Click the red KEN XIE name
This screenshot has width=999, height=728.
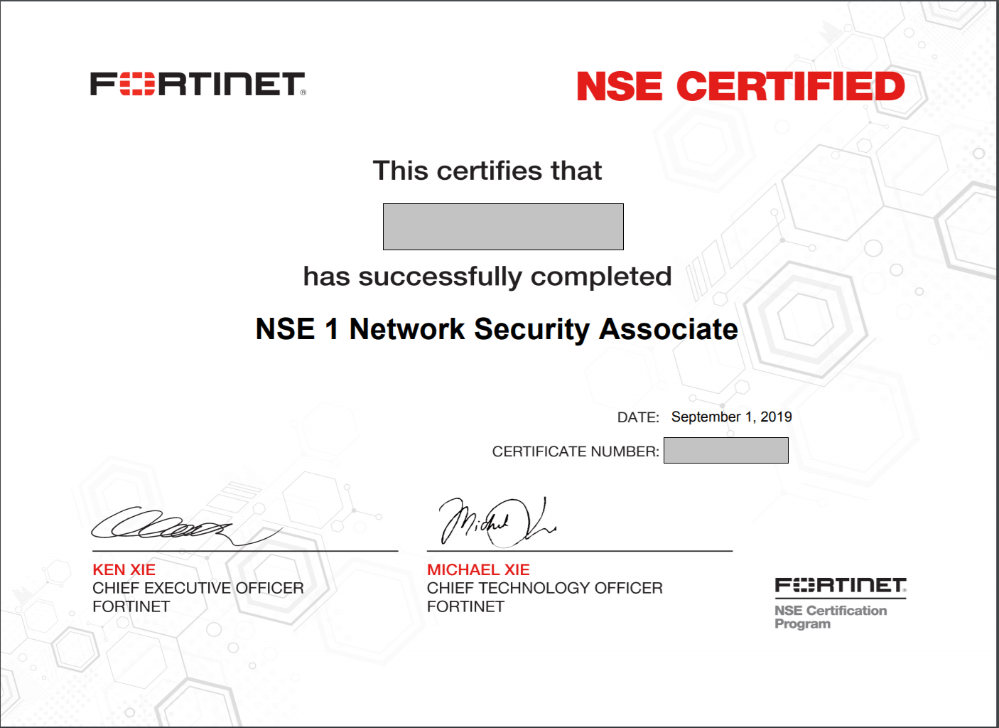[x=124, y=569]
